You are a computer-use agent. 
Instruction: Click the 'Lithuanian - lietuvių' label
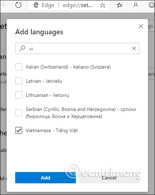(x=47, y=95)
